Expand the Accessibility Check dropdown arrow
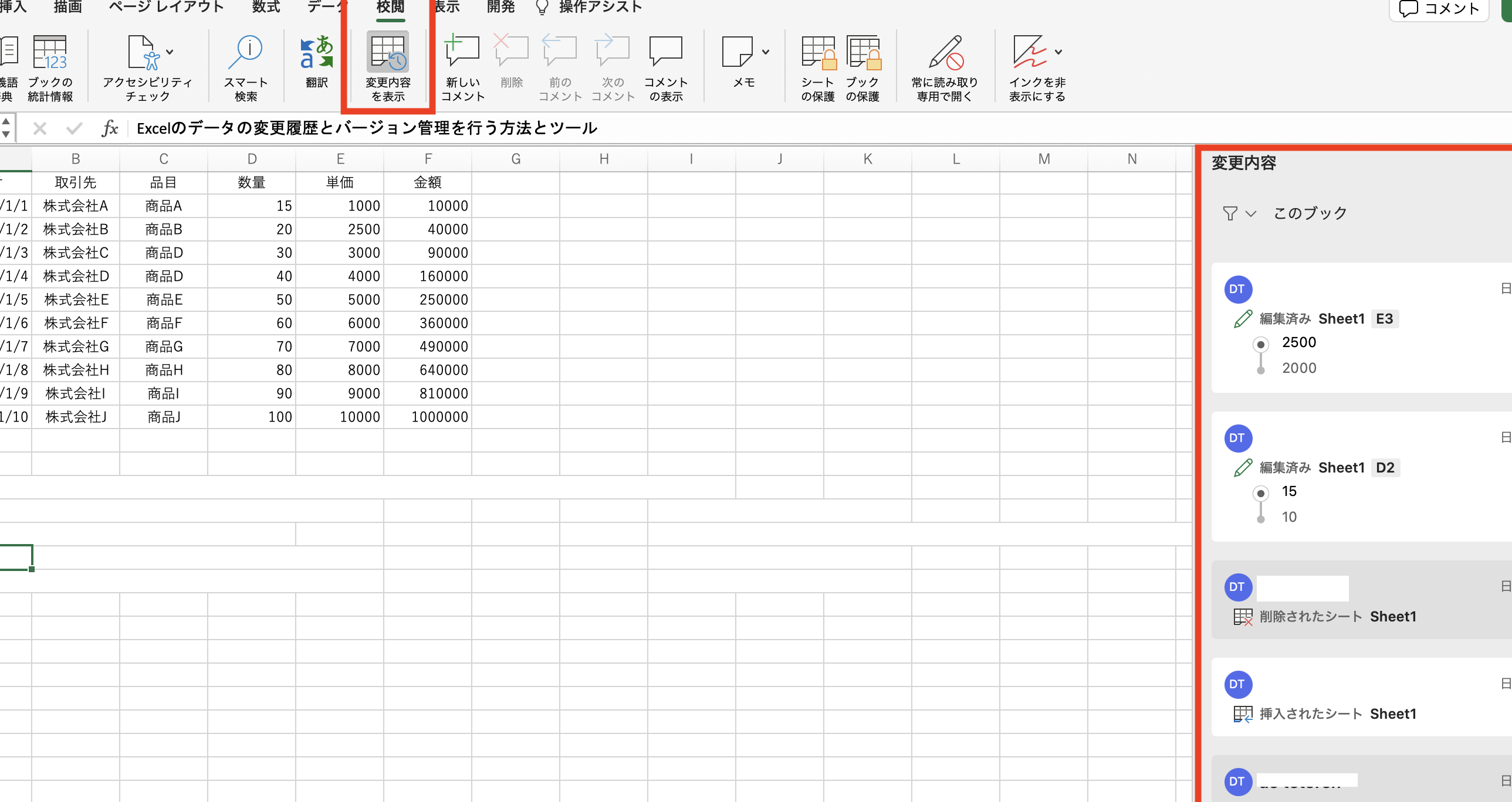Image resolution: width=1512 pixels, height=802 pixels. tap(170, 52)
